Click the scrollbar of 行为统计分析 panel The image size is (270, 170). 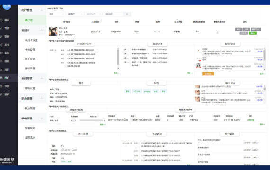click(118, 59)
